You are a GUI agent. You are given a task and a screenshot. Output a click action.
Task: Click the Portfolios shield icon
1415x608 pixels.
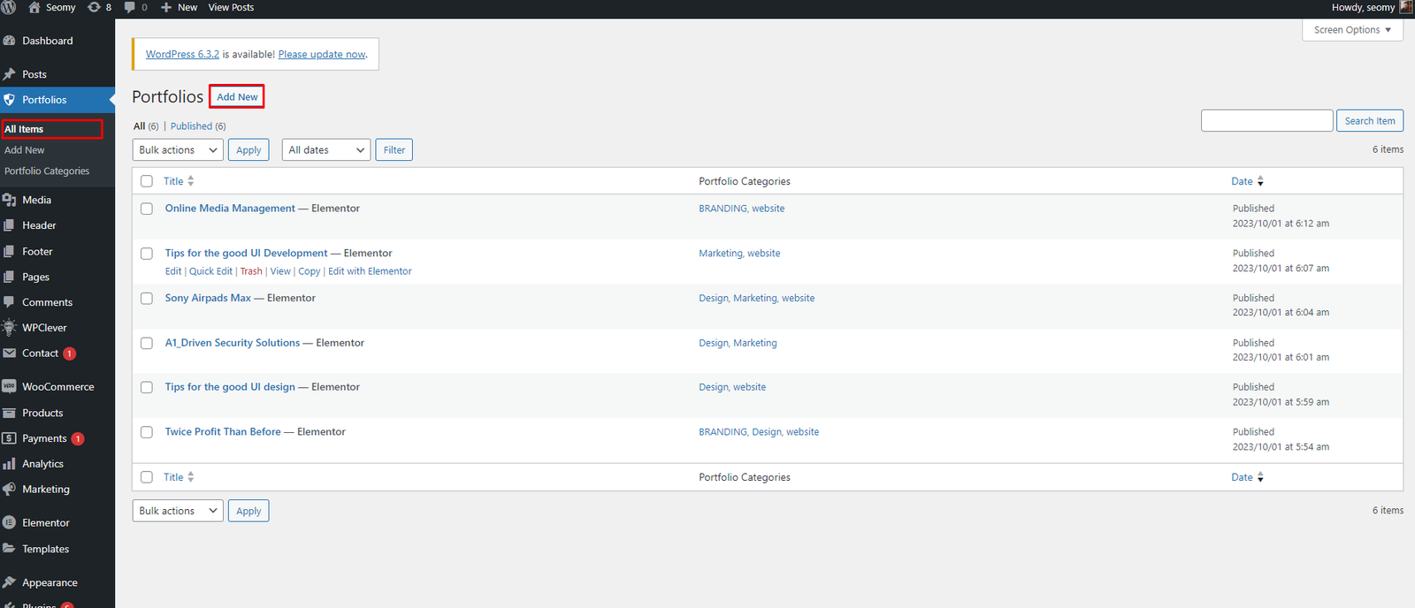[x=10, y=100]
